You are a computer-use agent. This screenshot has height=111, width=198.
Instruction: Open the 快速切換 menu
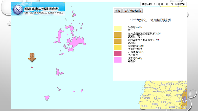147,4
